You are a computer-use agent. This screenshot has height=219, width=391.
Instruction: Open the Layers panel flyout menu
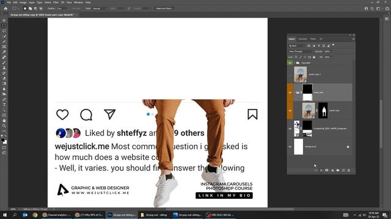tap(353, 39)
